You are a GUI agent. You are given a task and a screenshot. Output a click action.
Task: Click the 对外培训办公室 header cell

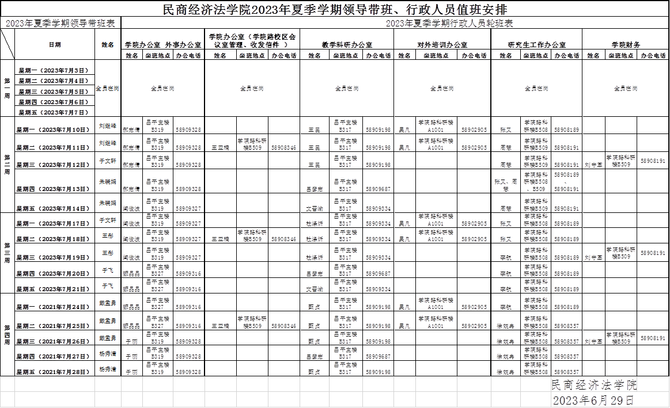coord(442,44)
